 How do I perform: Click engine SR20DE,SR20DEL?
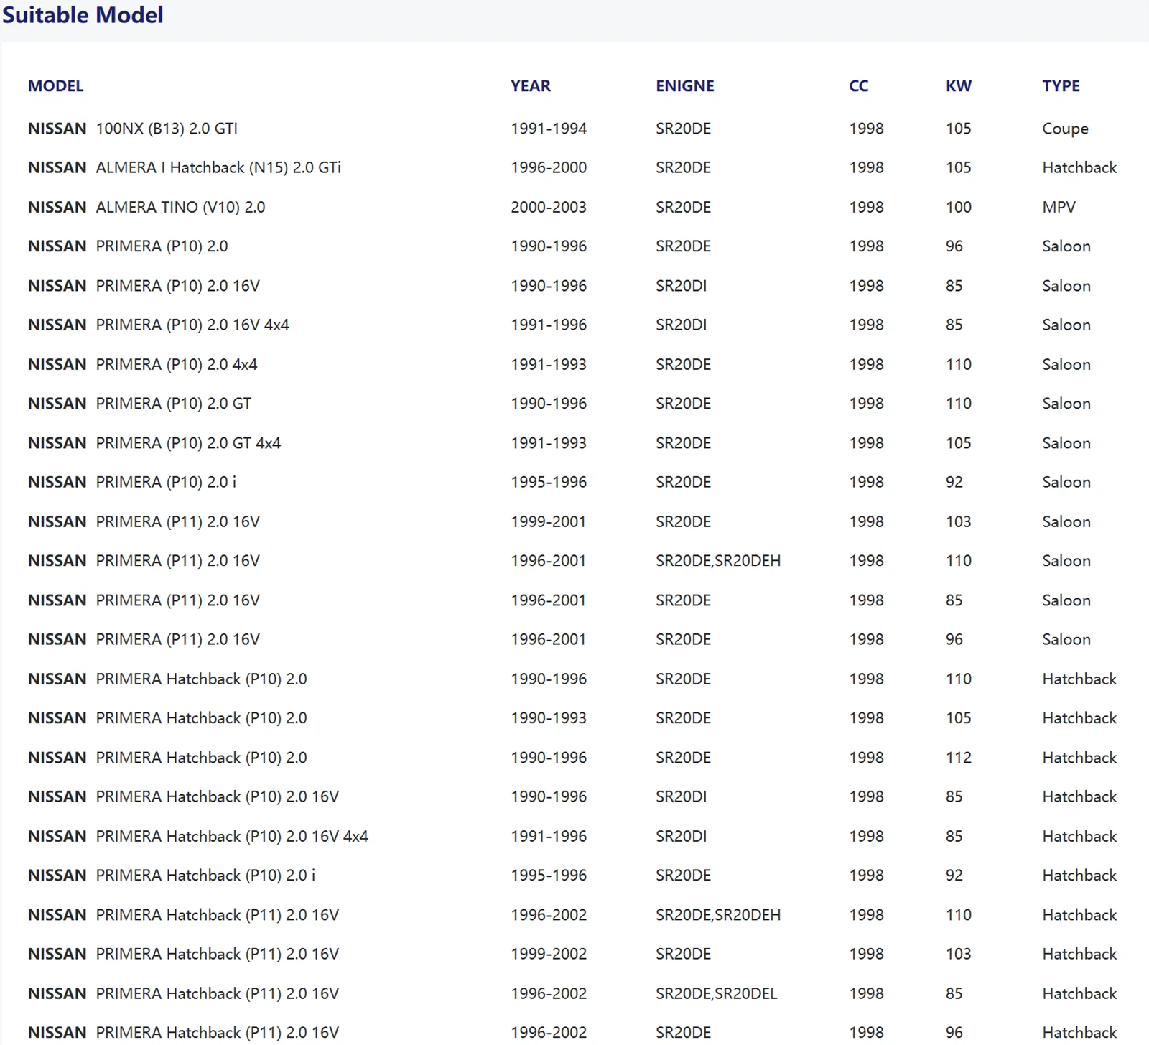click(x=717, y=994)
